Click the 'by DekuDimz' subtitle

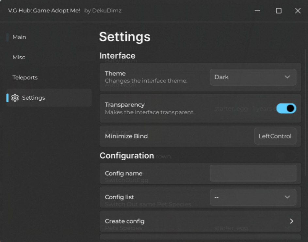point(103,10)
